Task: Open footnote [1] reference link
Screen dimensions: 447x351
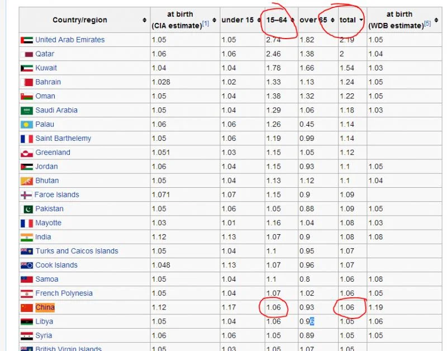Action: (x=206, y=23)
